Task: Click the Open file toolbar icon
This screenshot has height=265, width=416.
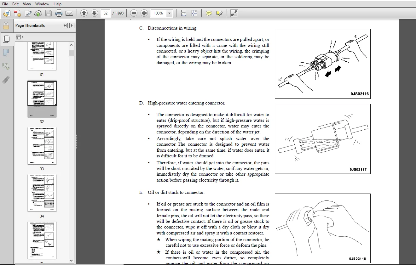Action: [7, 13]
